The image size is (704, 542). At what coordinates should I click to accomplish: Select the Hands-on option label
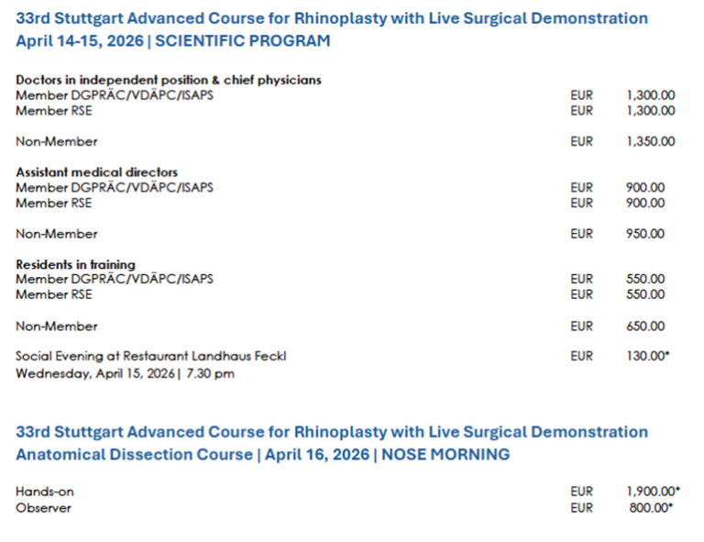coord(45,492)
